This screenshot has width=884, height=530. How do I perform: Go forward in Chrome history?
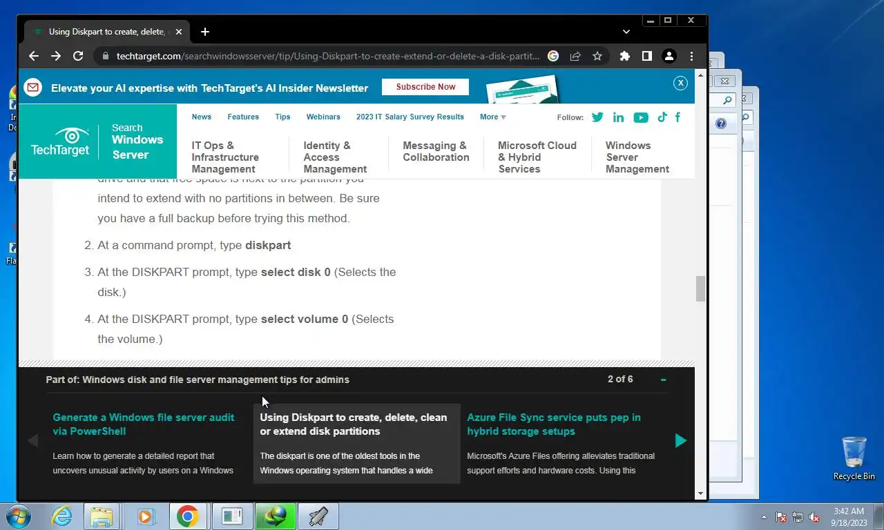pyautogui.click(x=56, y=57)
